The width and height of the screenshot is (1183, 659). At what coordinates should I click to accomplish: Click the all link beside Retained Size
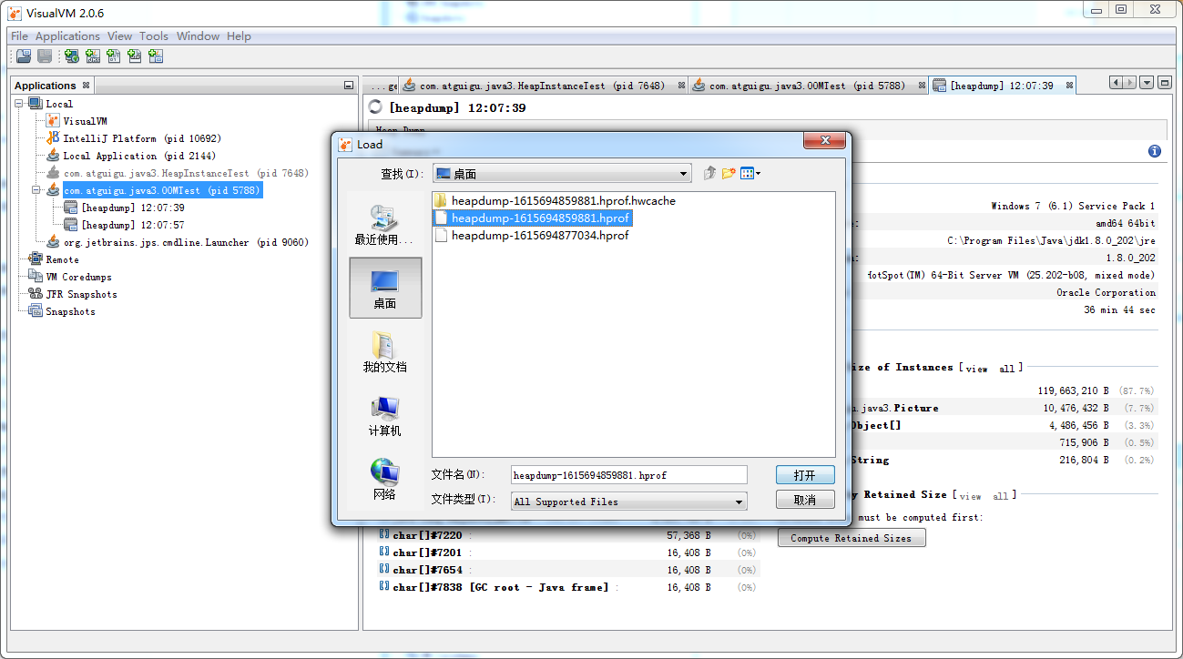[1001, 496]
